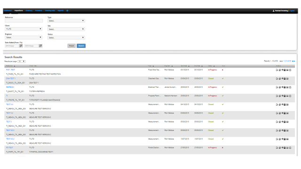Expand the Status filter dropdown
This screenshot has width=301, height=169.
tap(66, 38)
